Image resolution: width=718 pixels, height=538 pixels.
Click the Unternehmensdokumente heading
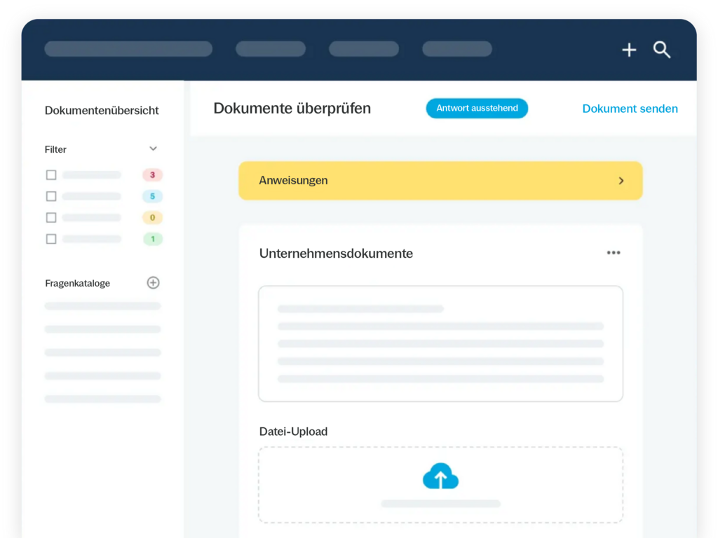pos(336,254)
